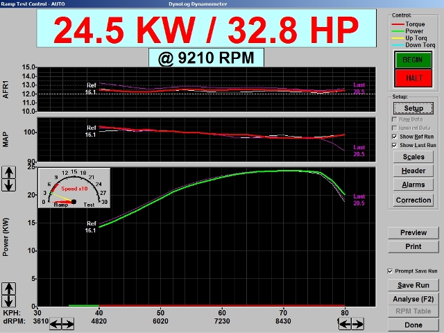Image resolution: width=444 pixels, height=333 pixels.
Task: Click right arrow next to dRPM 3610
Action: click(68, 324)
